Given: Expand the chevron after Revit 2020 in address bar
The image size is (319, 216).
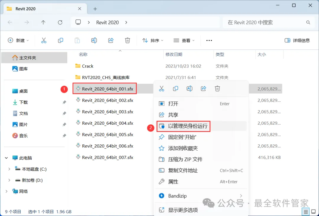Looking at the screenshot, I should (x=126, y=22).
